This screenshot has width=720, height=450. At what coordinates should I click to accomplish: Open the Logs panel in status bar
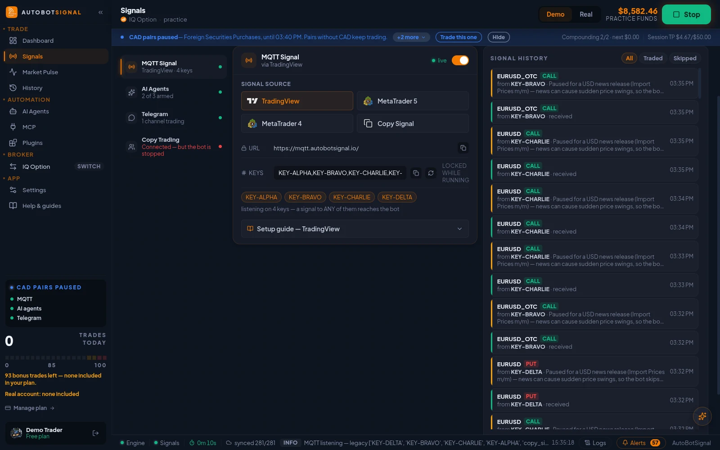[x=595, y=443]
